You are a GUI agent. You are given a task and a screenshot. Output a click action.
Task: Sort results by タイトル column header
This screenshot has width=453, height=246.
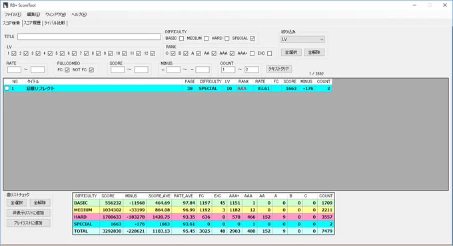pos(33,82)
